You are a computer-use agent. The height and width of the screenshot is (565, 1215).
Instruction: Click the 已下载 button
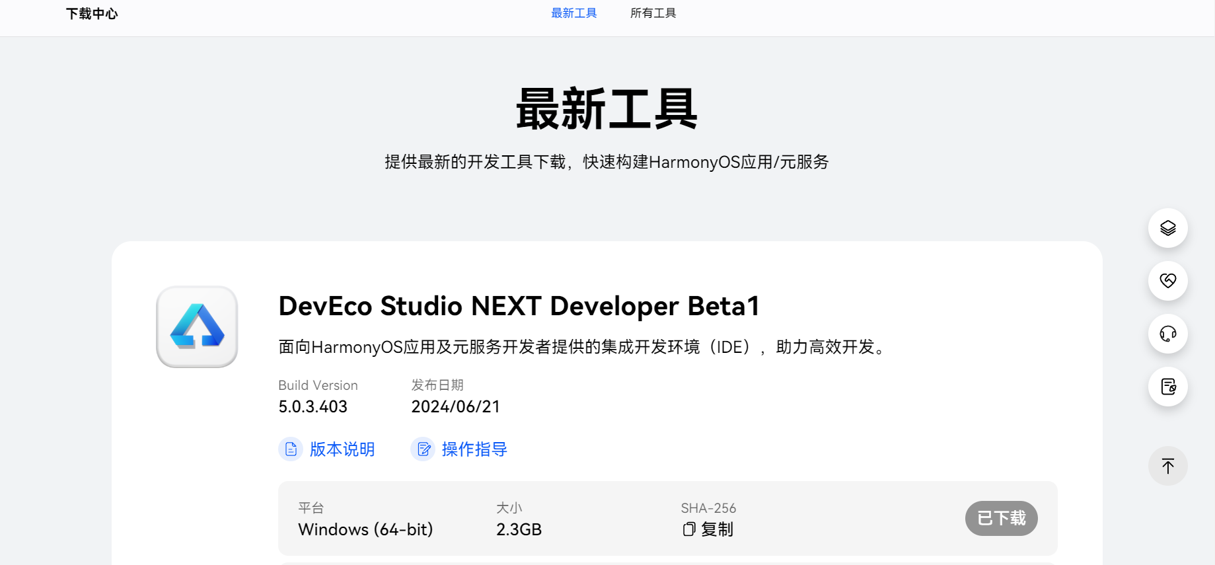(x=1001, y=518)
